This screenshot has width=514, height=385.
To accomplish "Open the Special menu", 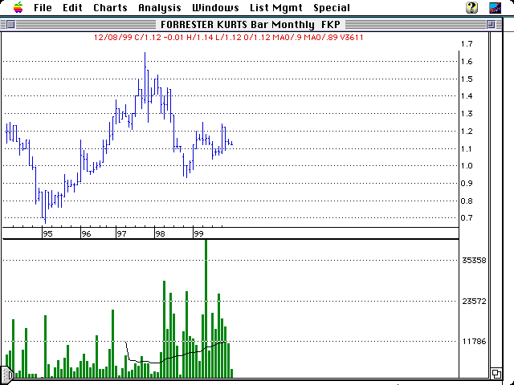I will (332, 8).
